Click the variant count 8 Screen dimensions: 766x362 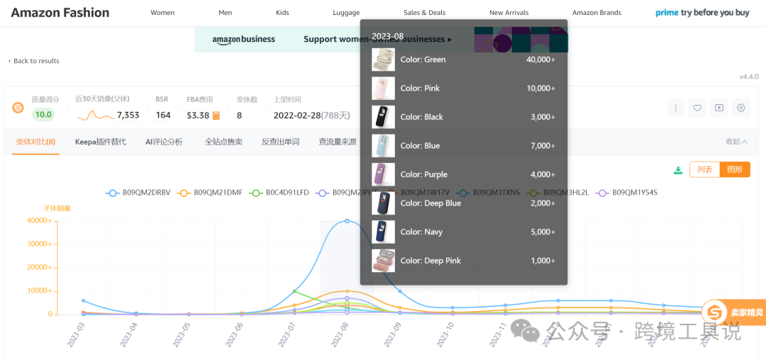point(240,115)
